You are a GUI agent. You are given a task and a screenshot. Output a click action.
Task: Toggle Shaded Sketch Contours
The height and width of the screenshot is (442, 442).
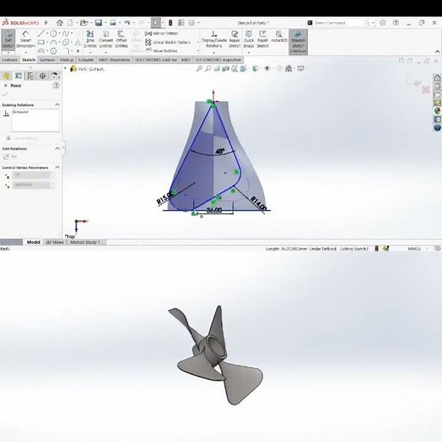pos(298,42)
